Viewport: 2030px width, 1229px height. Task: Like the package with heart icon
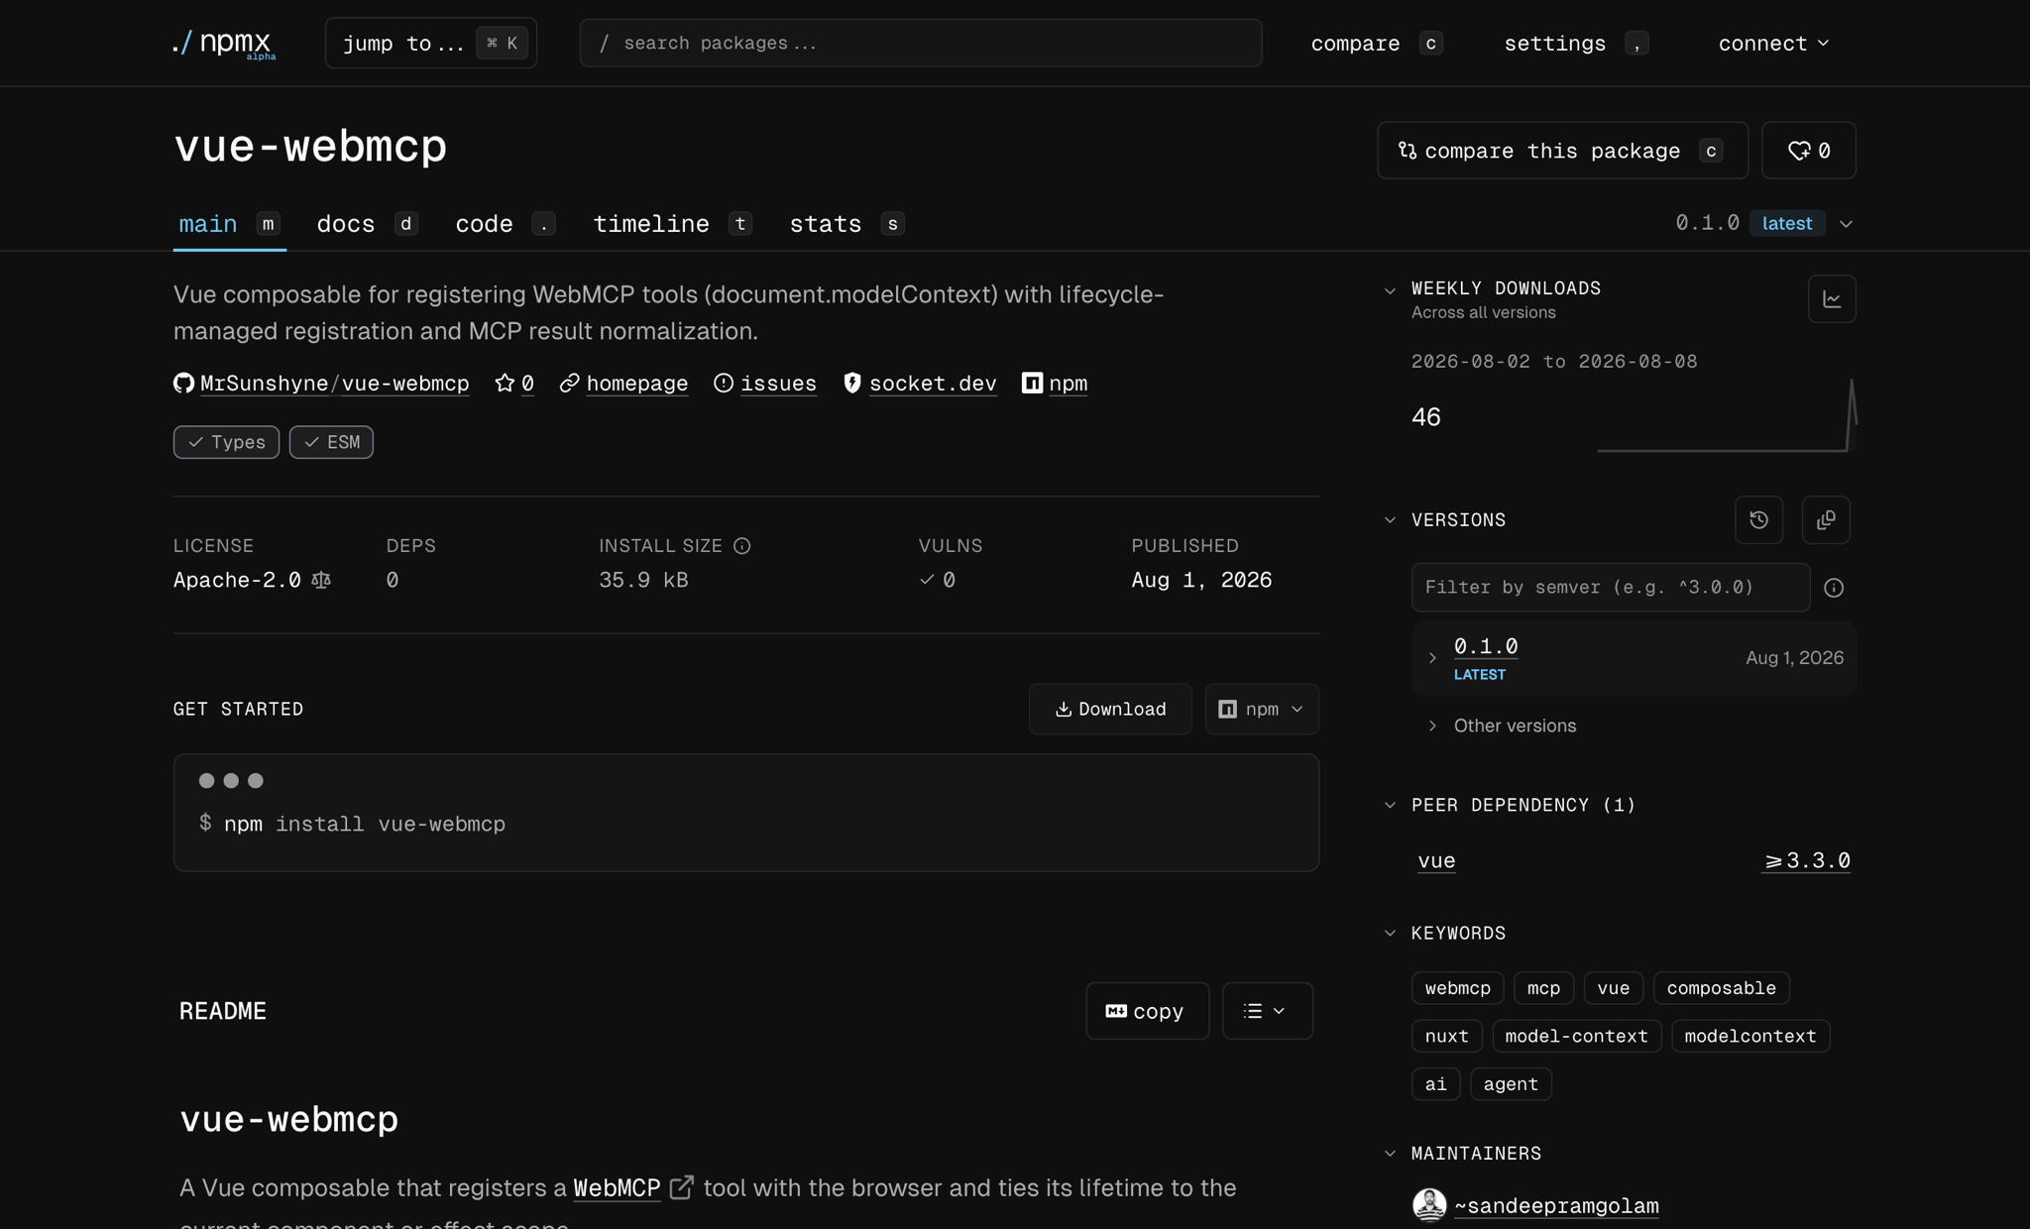pyautogui.click(x=1808, y=151)
